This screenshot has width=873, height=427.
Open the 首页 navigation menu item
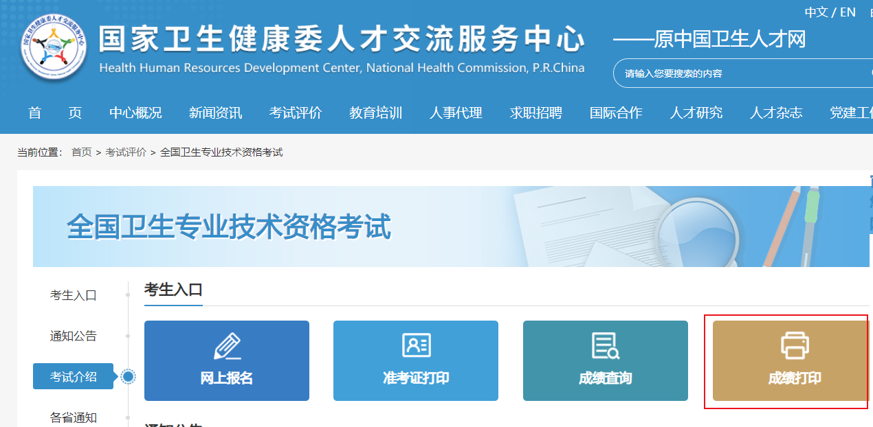coord(55,113)
